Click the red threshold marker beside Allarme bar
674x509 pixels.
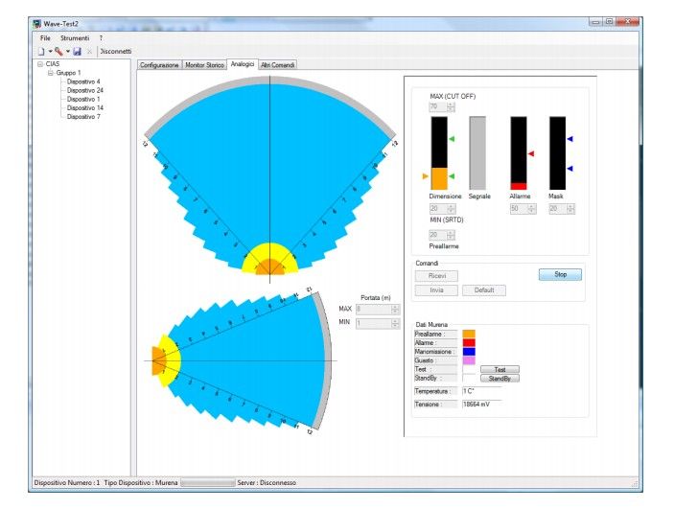pyautogui.click(x=531, y=153)
